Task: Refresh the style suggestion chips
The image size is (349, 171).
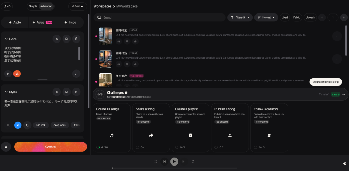Action: tap(27, 125)
